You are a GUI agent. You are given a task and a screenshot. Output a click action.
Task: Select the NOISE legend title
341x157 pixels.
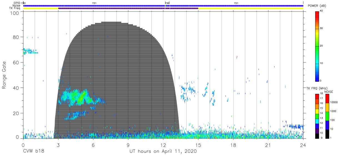click(x=329, y=92)
